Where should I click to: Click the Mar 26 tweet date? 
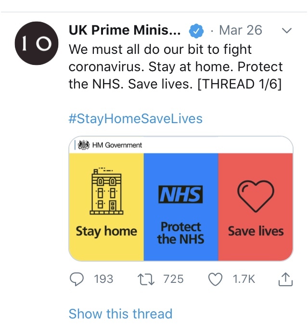(x=240, y=30)
